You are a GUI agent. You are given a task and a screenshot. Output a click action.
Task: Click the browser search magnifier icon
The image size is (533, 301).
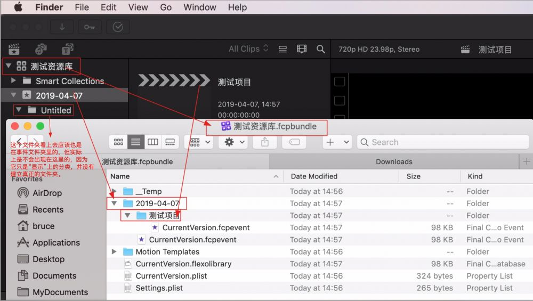click(320, 49)
